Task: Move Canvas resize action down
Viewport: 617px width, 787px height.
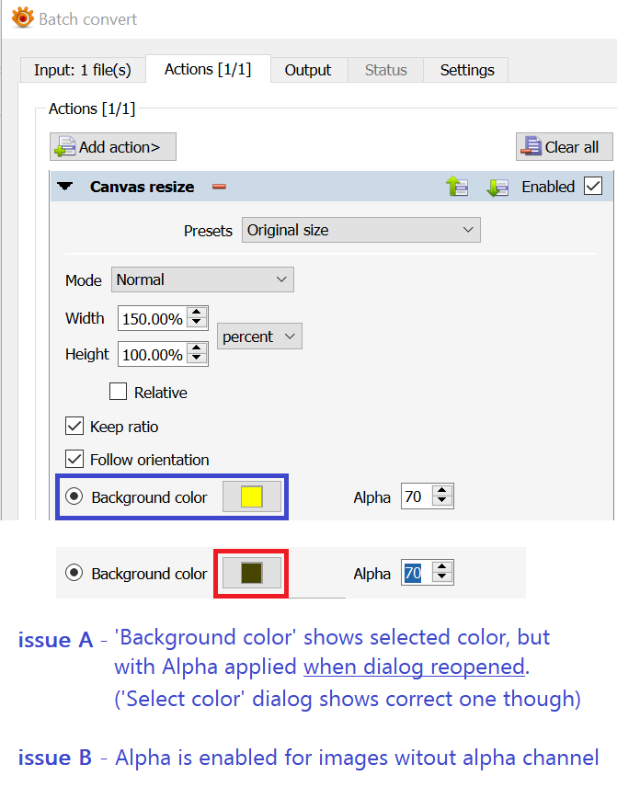Action: (497, 187)
